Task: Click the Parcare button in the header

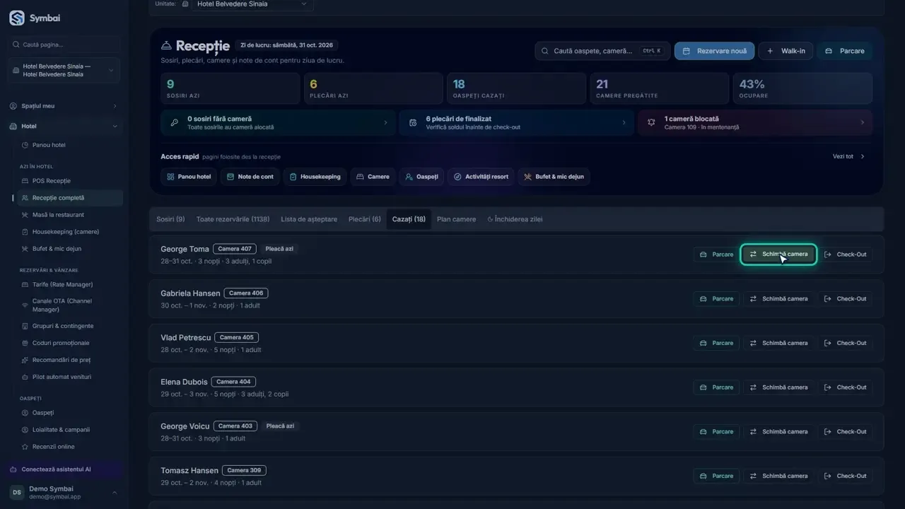Action: (x=845, y=51)
